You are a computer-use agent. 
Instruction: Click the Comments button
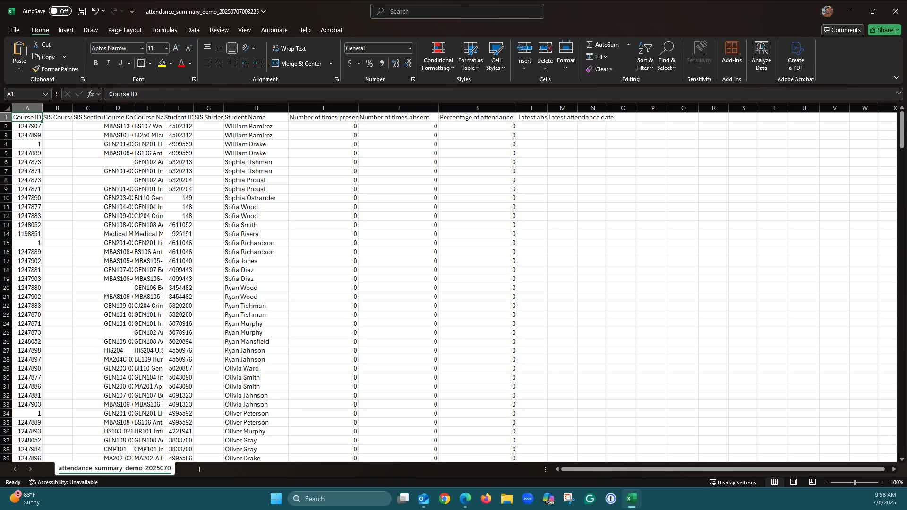[x=842, y=30]
